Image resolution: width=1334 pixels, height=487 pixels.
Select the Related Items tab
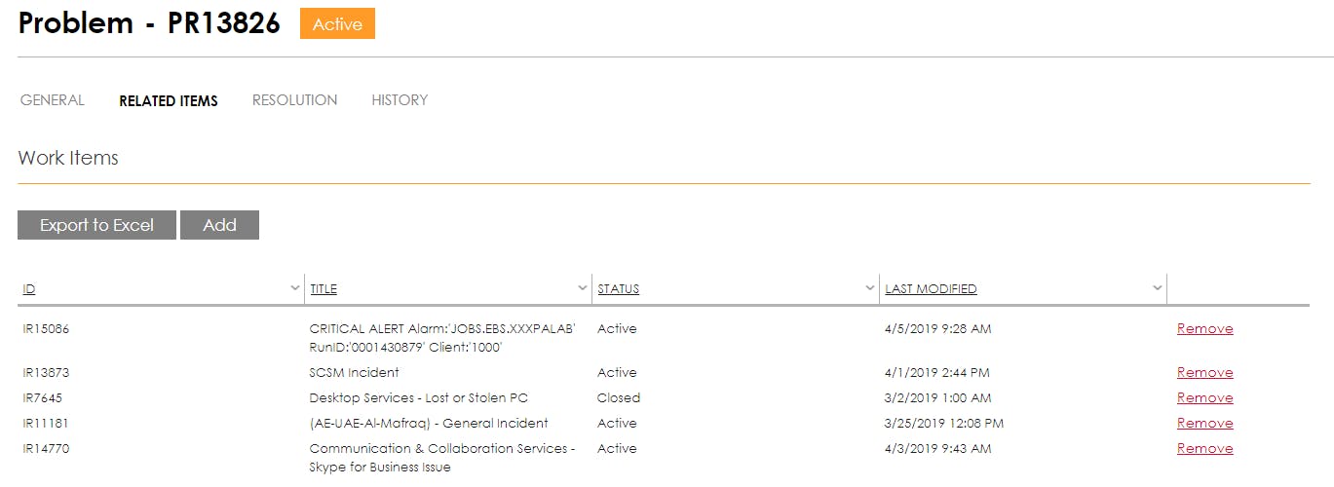169,100
